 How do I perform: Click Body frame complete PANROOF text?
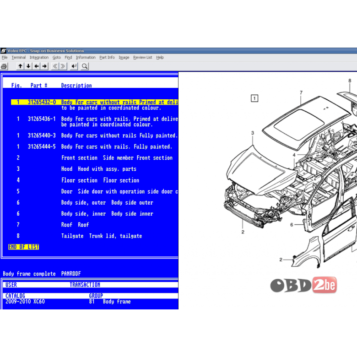pos(42,274)
